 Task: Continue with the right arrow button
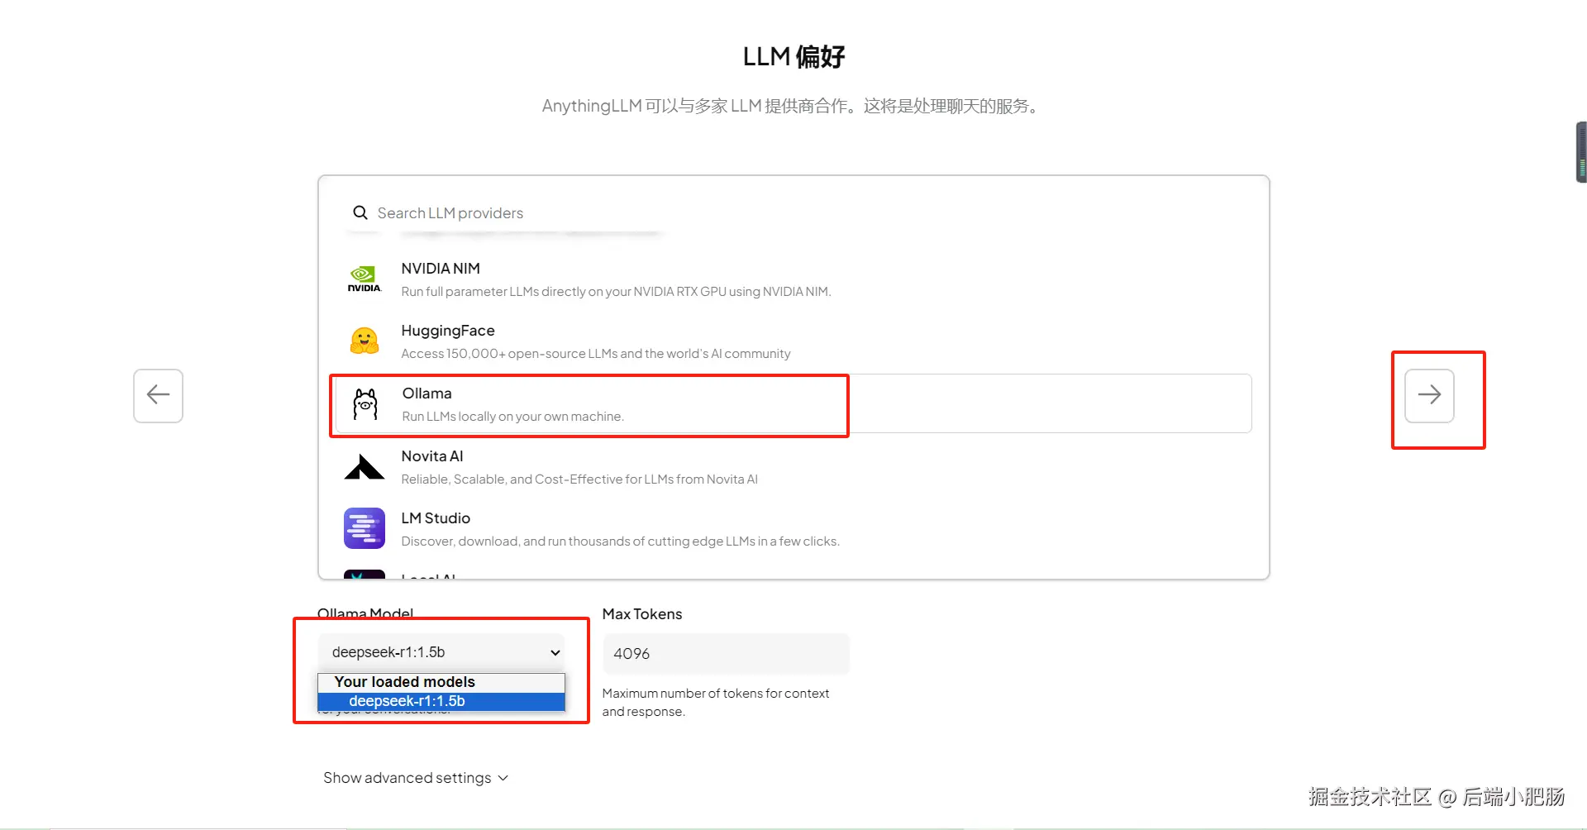1429,395
